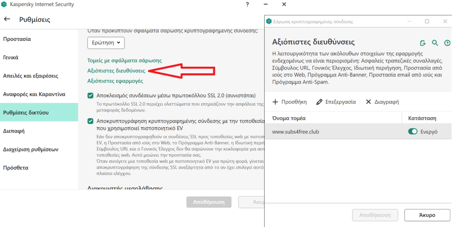Click the Αξιόπιστες διευθύνσεις window heading

pyautogui.click(x=313, y=42)
